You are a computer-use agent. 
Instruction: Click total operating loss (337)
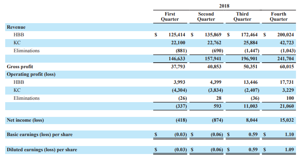click(x=181, y=106)
